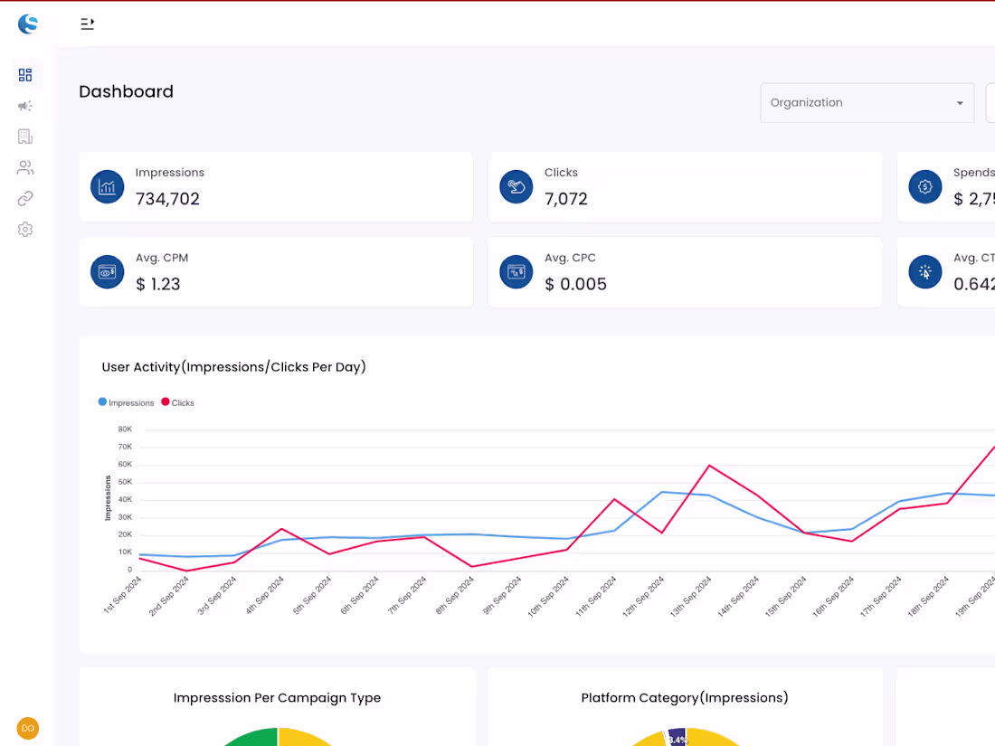Toggle the Clicks series in the chart legend
Viewport: 995px width, 746px height.
(x=177, y=402)
